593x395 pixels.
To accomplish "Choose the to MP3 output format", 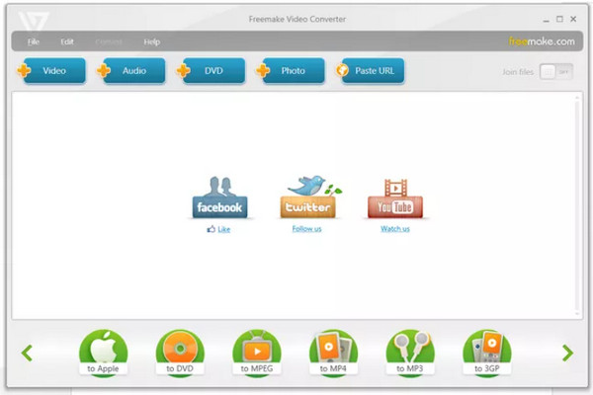I will point(410,354).
